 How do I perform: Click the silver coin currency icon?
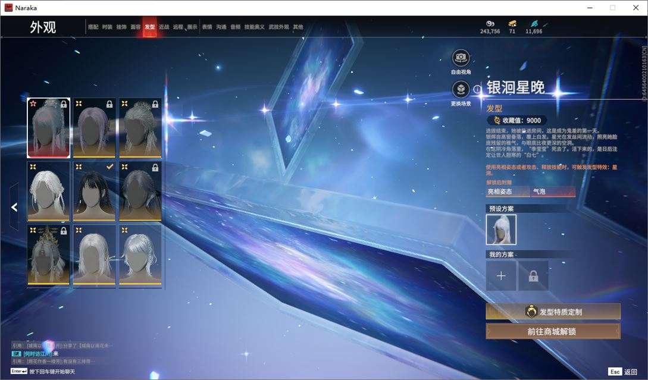(490, 24)
